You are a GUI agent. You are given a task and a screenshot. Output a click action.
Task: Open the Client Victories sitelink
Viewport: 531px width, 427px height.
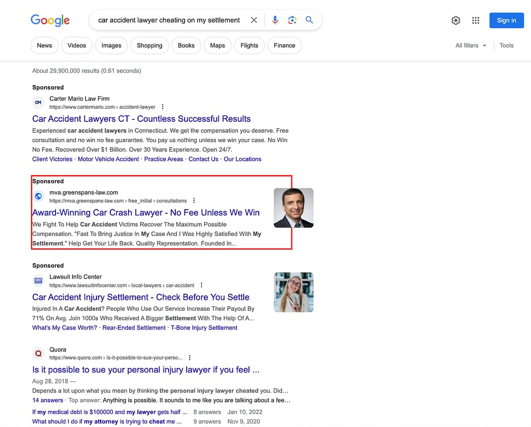[52, 159]
